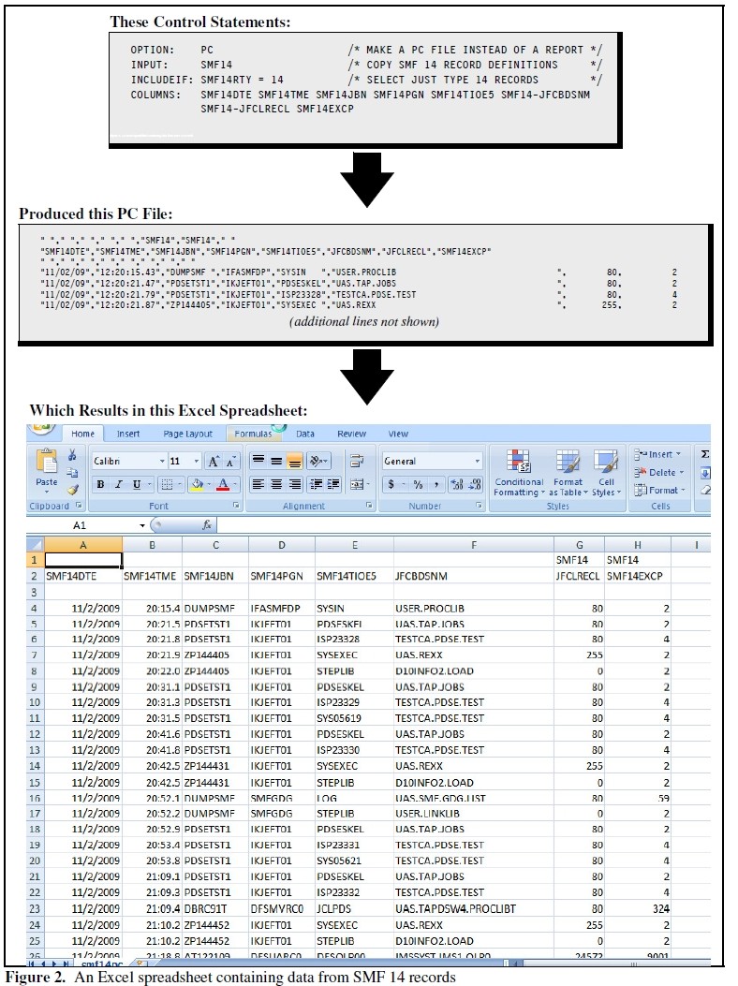Click the Office button orb
738x986 pixels.
[x=42, y=429]
